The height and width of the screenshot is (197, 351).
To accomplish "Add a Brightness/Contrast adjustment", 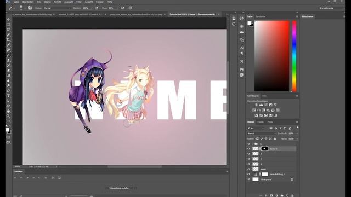I will (256, 105).
